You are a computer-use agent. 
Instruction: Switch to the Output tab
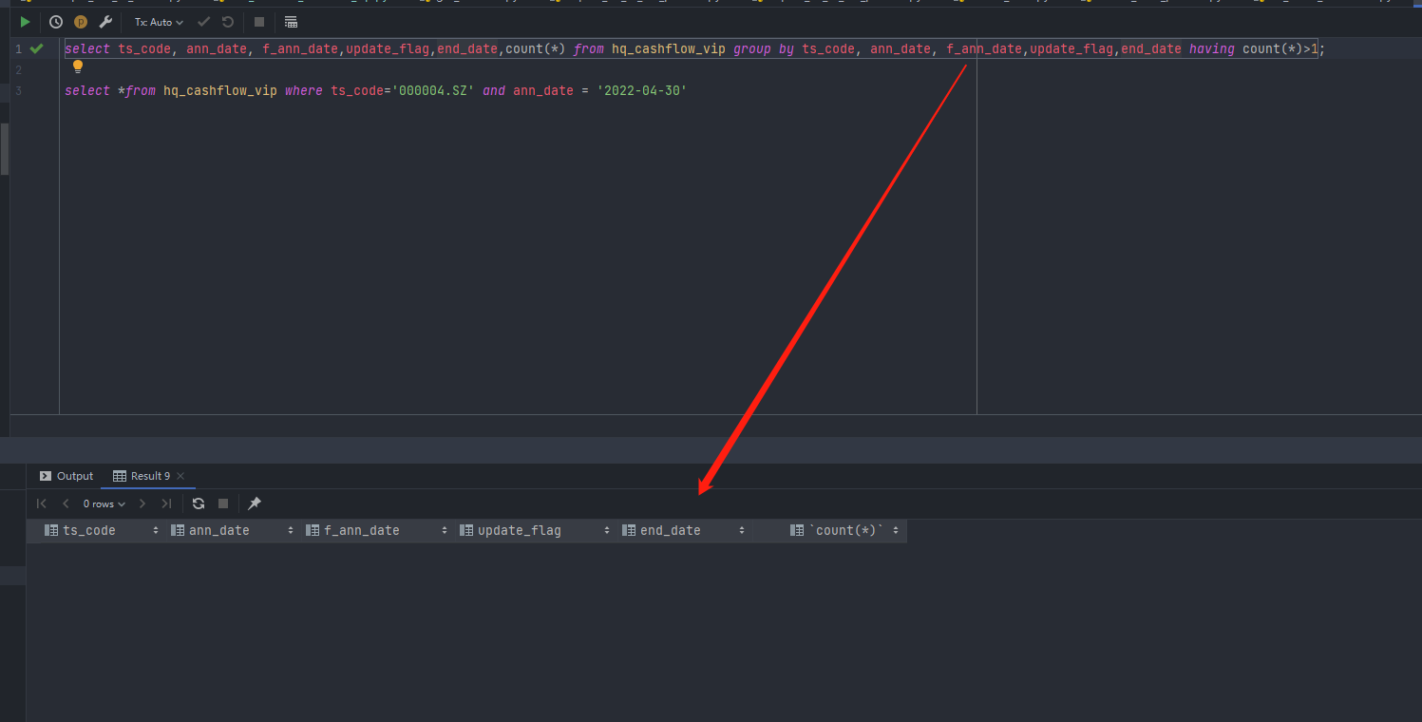(66, 476)
